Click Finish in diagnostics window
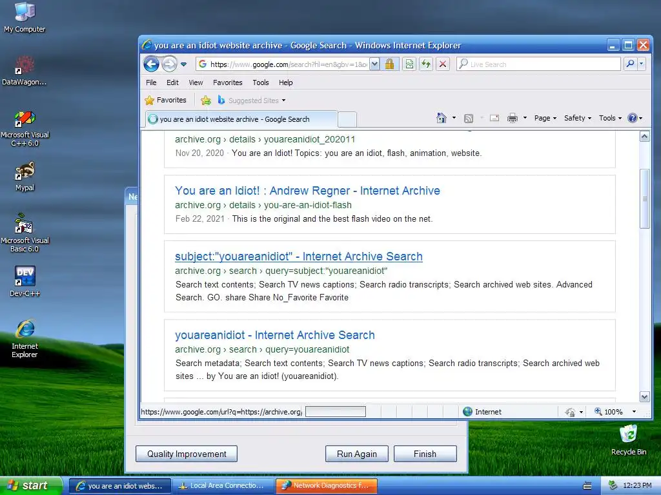 [425, 454]
